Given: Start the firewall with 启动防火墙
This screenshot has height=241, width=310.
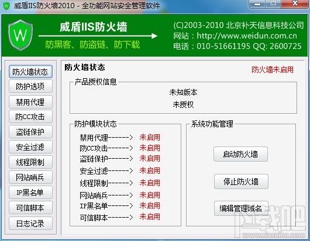Looking at the screenshot, I should point(240,154).
